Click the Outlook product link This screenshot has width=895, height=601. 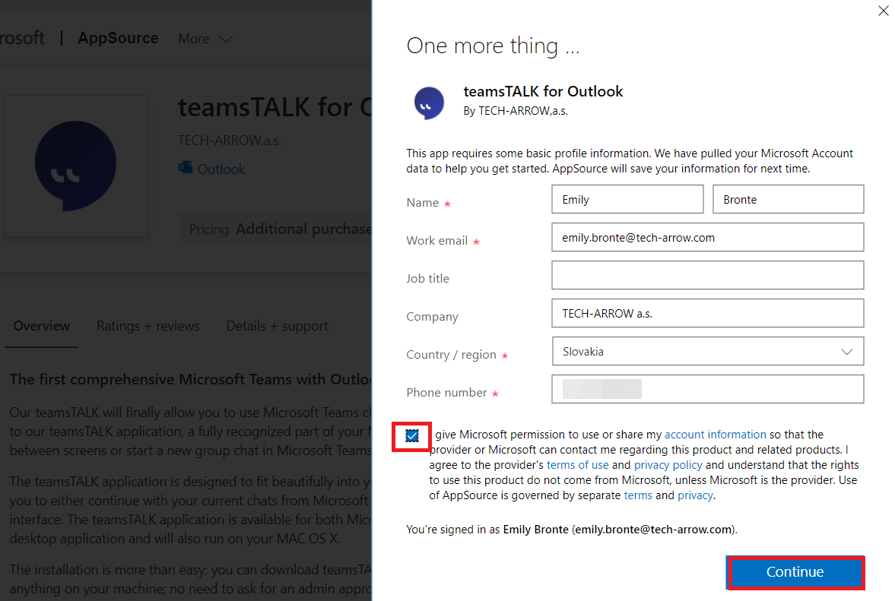point(221,169)
